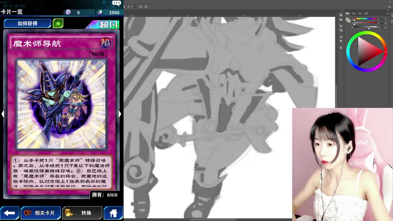This screenshot has width=393, height=221.
Task: Click the 转换 convert button
Action: point(82,213)
